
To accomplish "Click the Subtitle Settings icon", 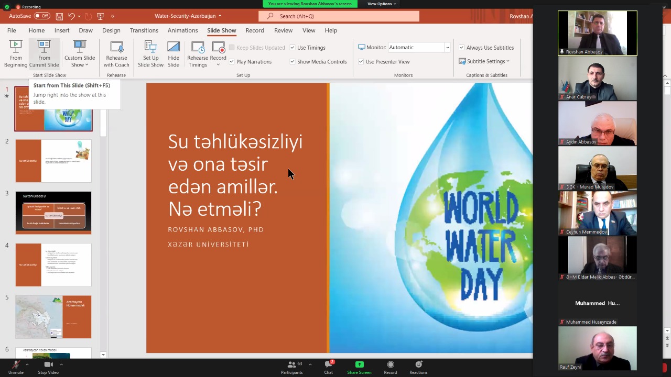I will pos(462,61).
